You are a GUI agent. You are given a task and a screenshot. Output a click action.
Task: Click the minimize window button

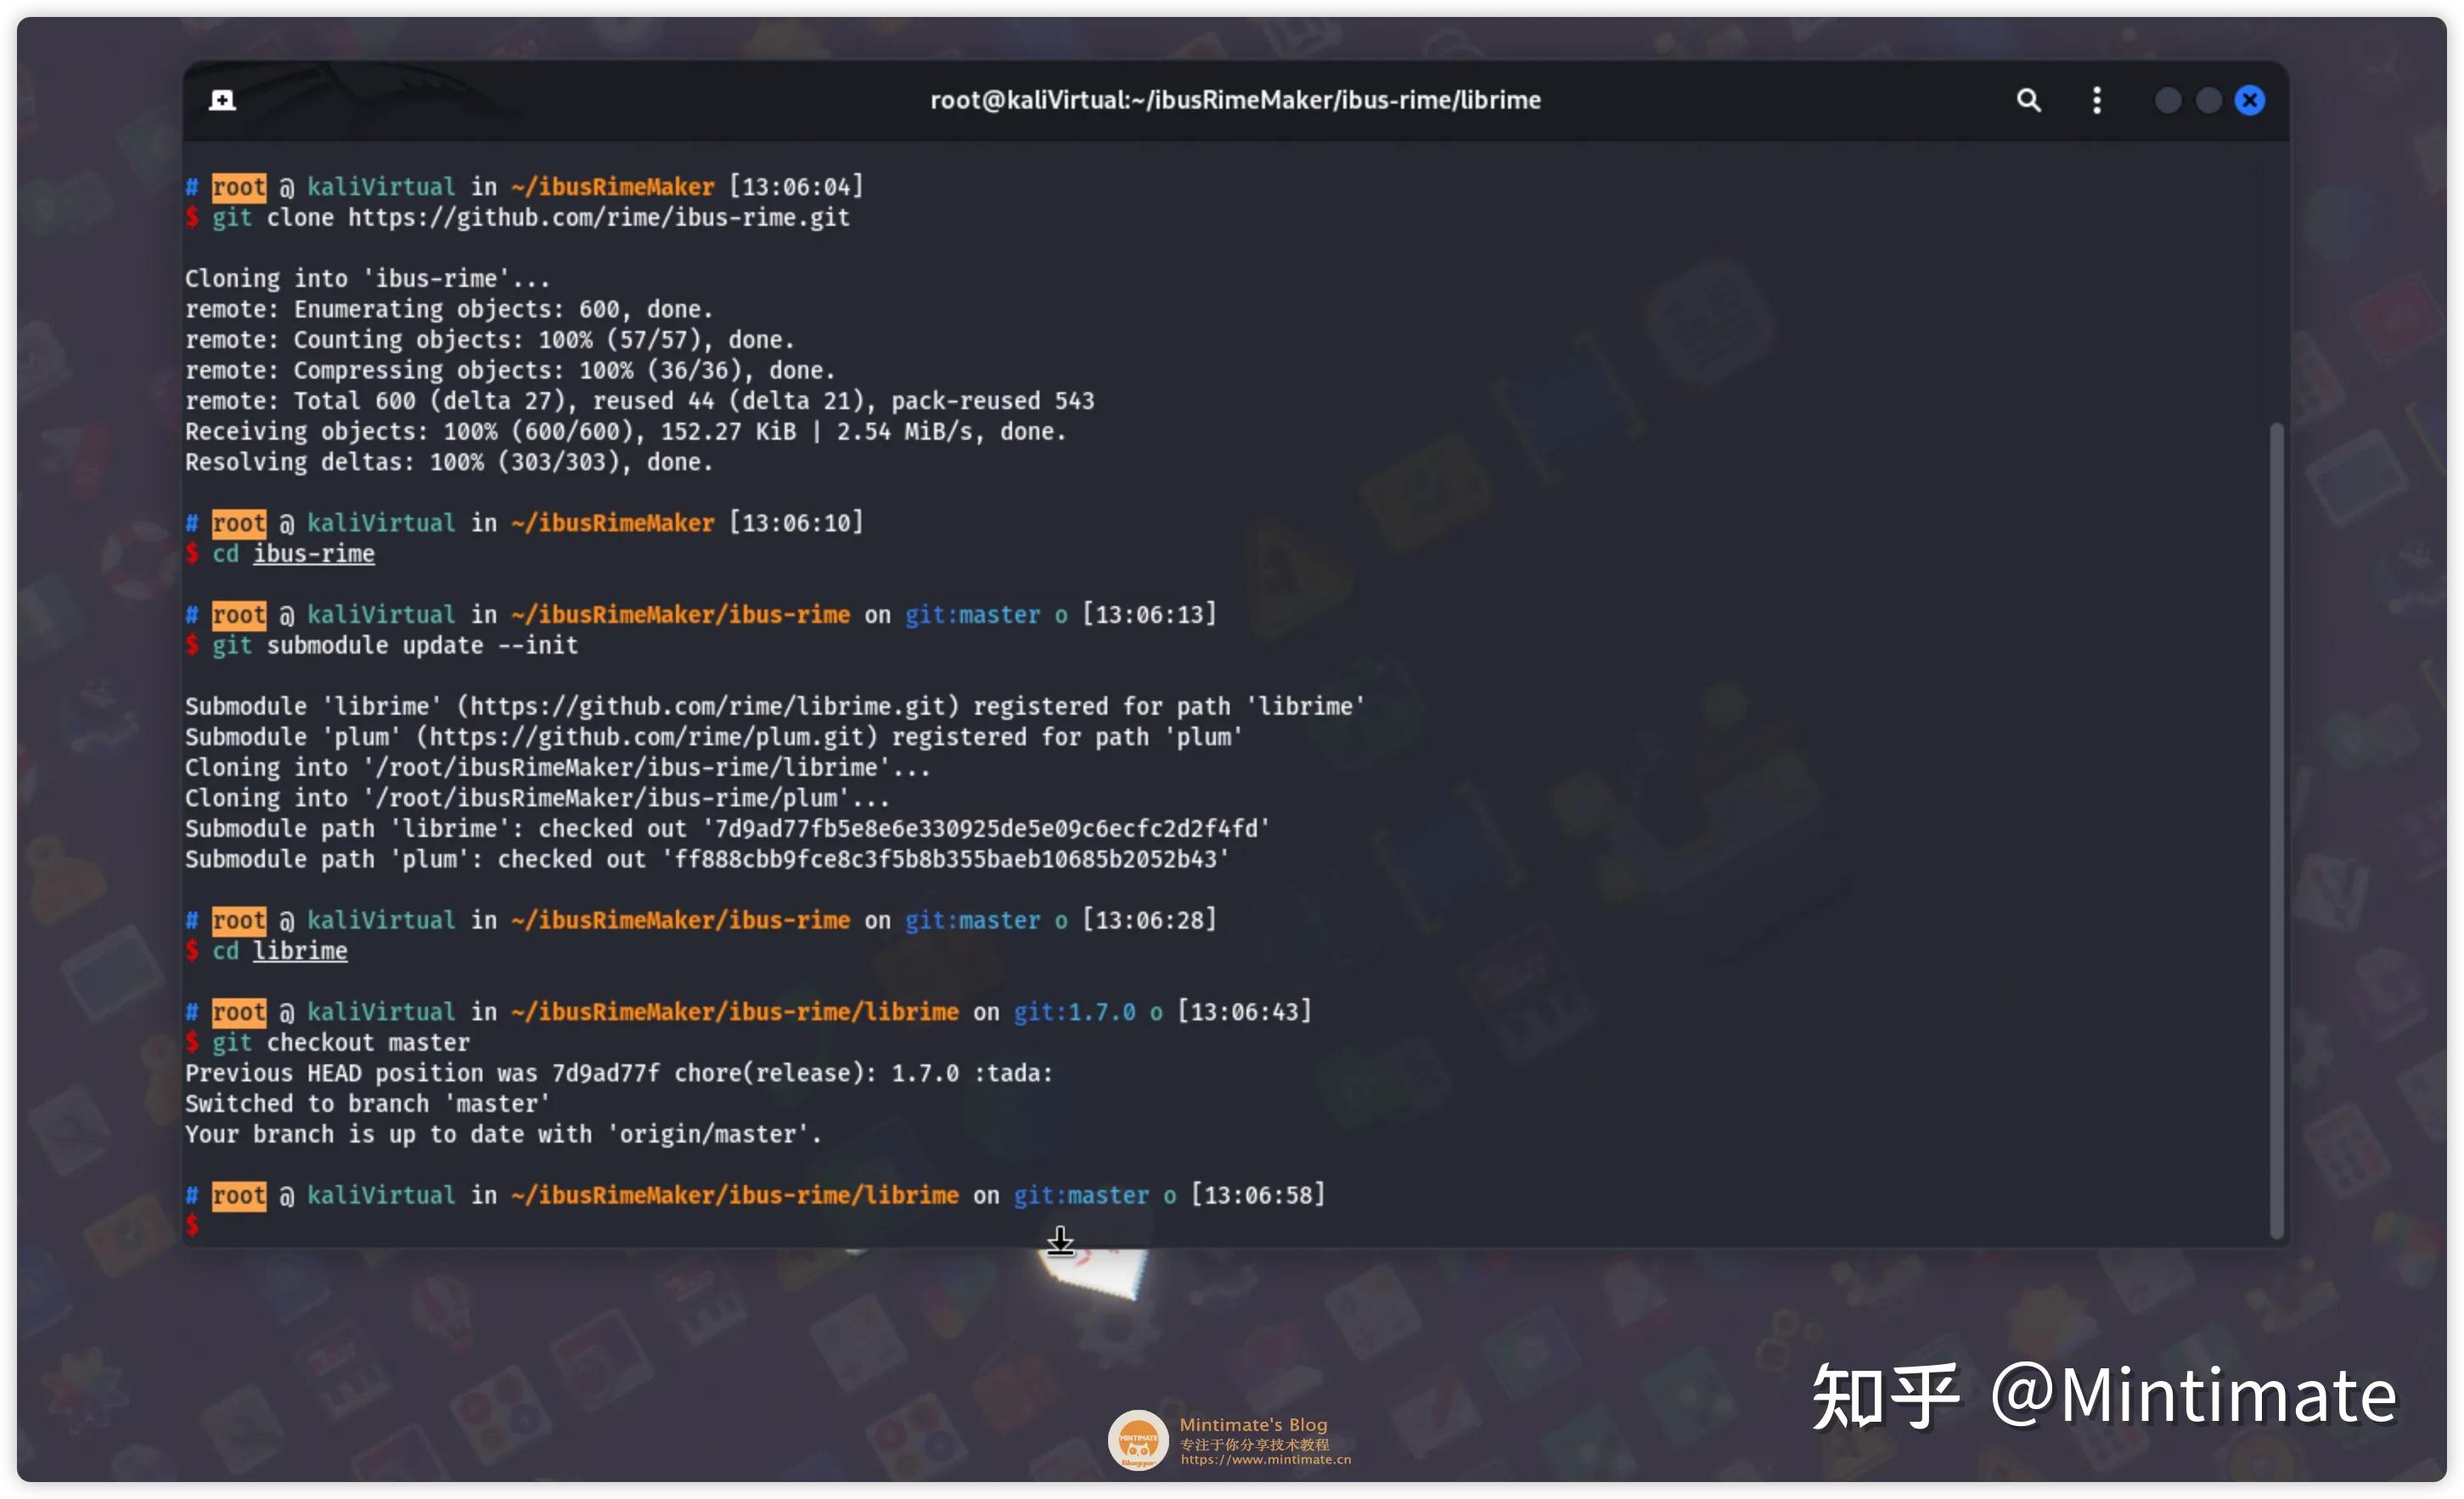tap(2168, 100)
